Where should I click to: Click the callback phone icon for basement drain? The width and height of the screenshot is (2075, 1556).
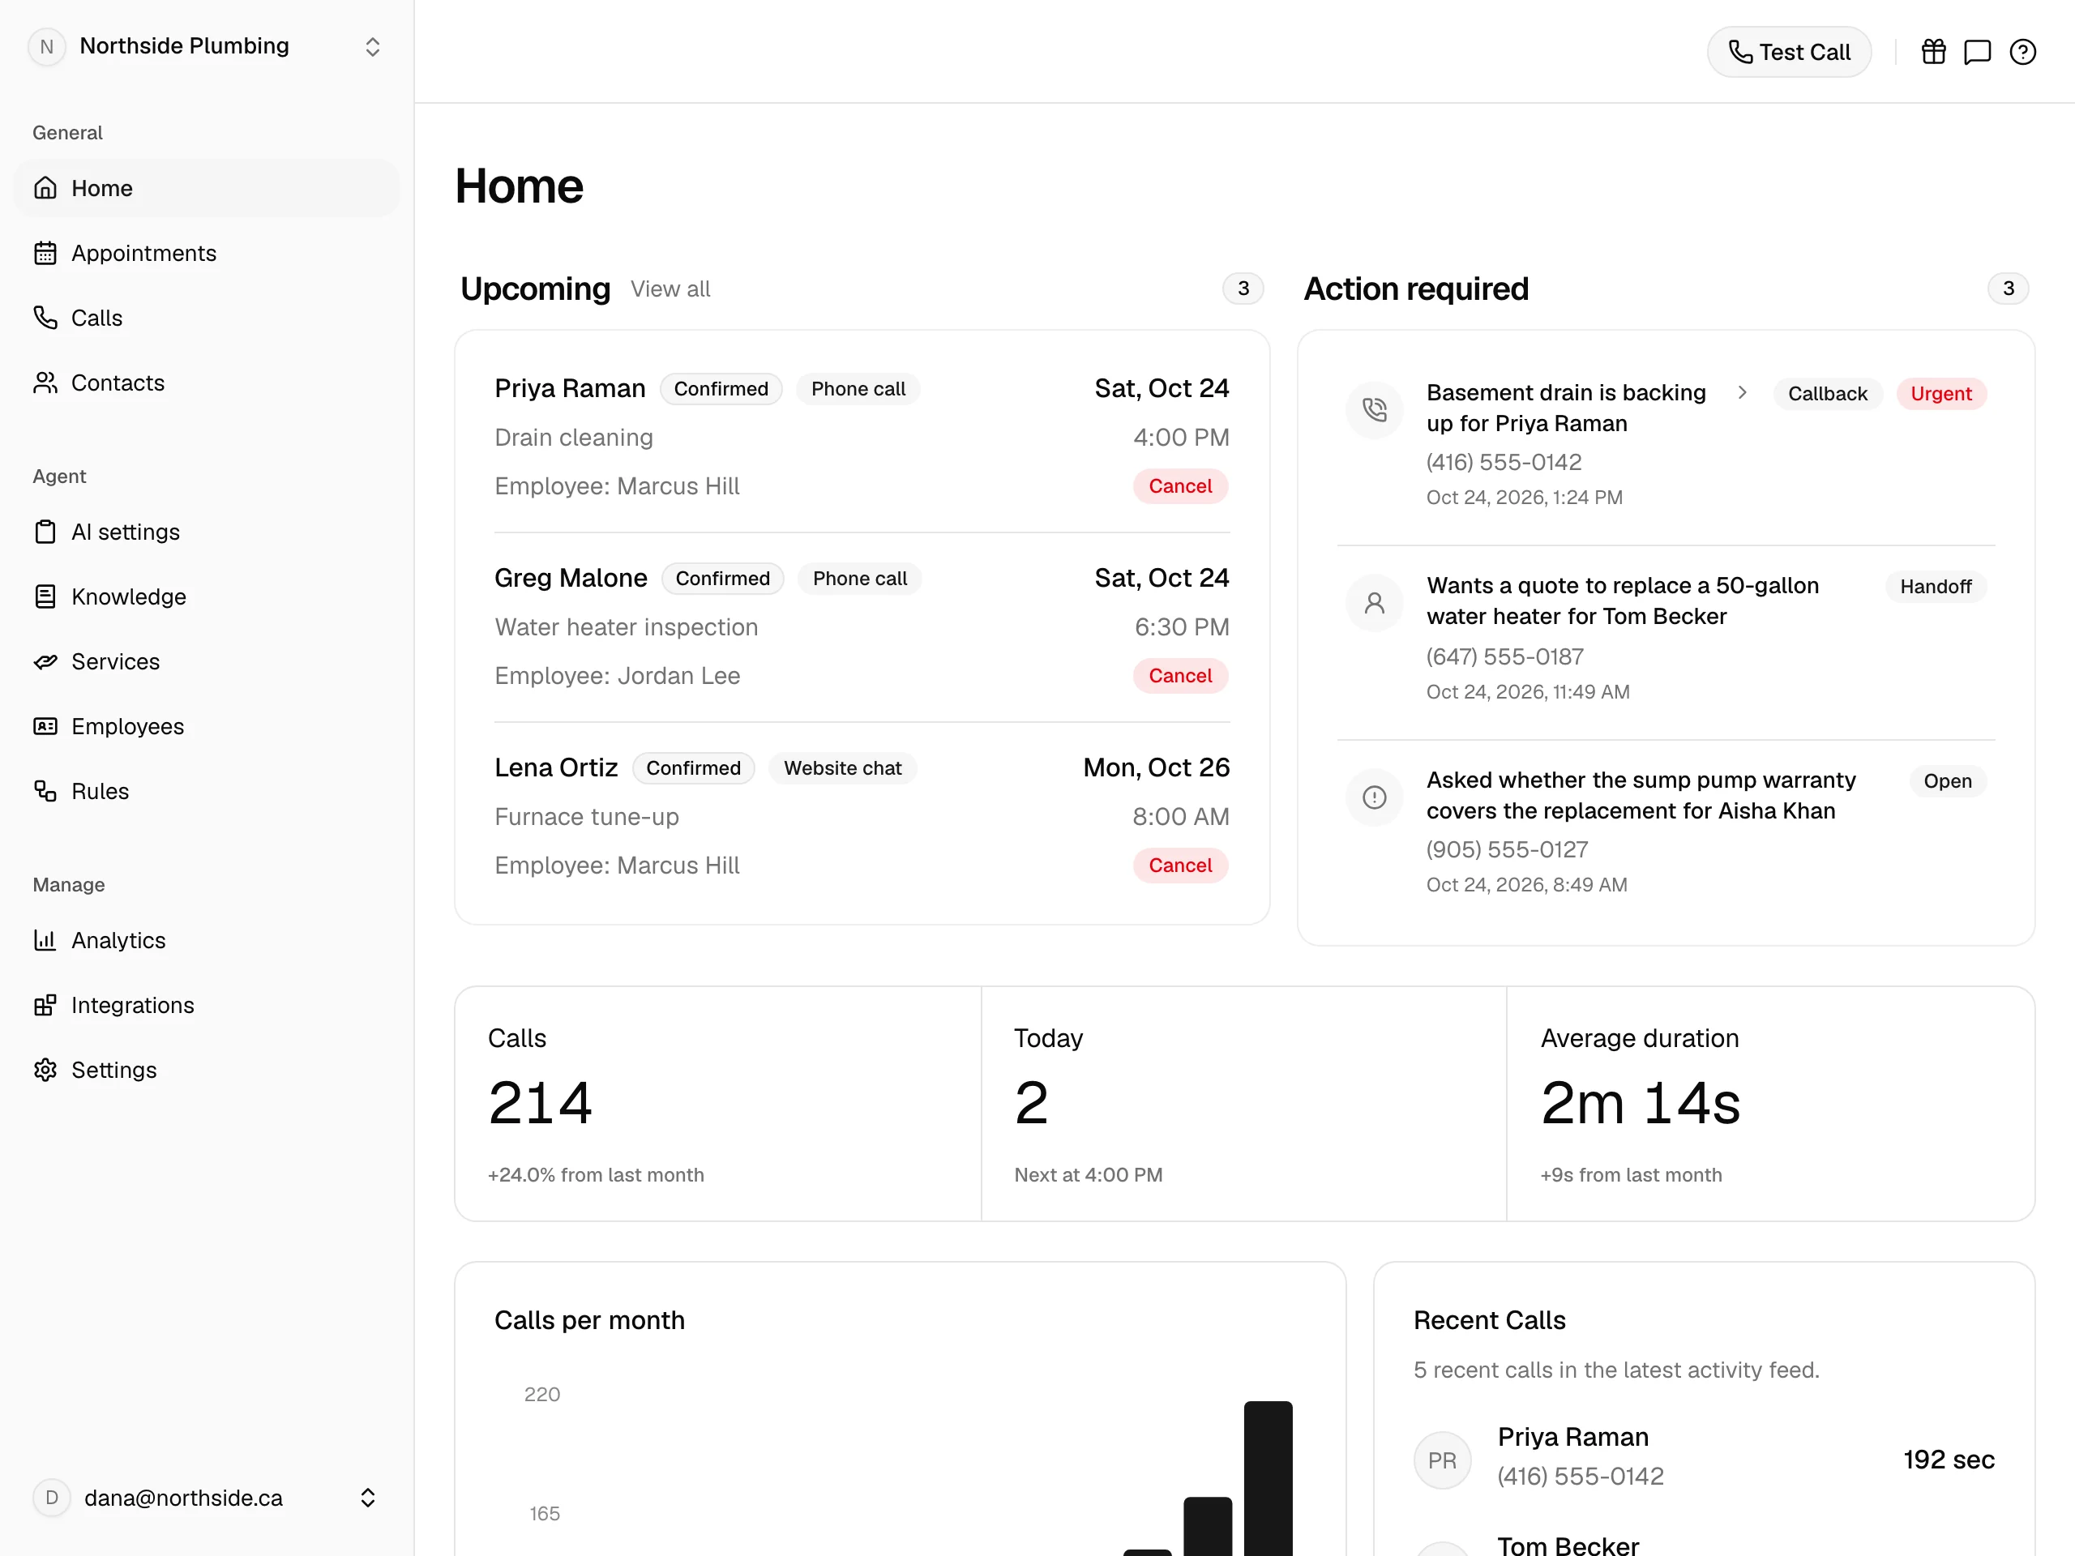point(1374,409)
